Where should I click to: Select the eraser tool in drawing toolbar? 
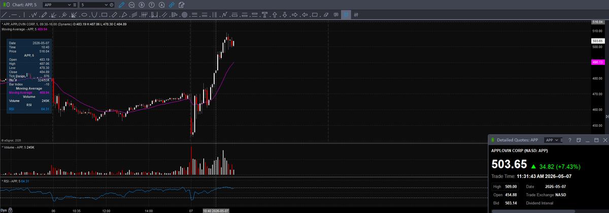click(326, 15)
